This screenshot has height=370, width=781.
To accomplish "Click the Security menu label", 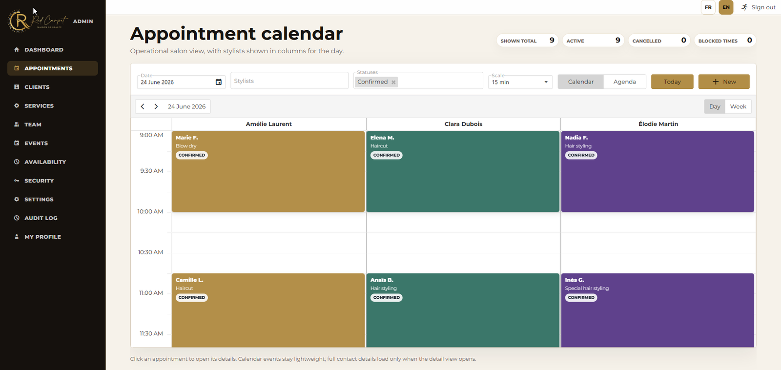I will pos(39,181).
